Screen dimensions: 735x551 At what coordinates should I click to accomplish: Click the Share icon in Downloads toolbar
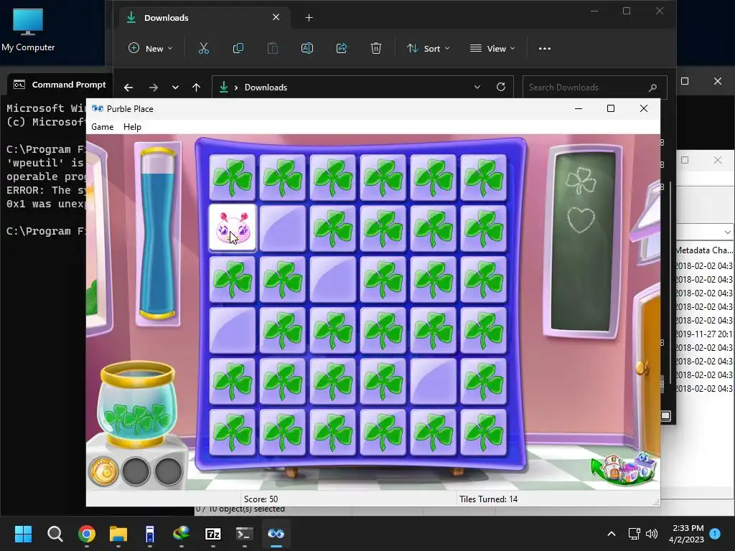[x=342, y=48]
